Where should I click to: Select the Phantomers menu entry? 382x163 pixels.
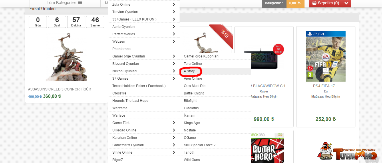coord(144,49)
